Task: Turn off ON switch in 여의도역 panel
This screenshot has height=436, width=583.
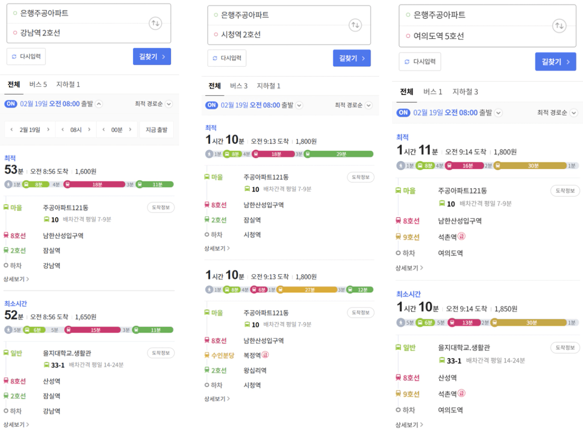Action: point(403,112)
